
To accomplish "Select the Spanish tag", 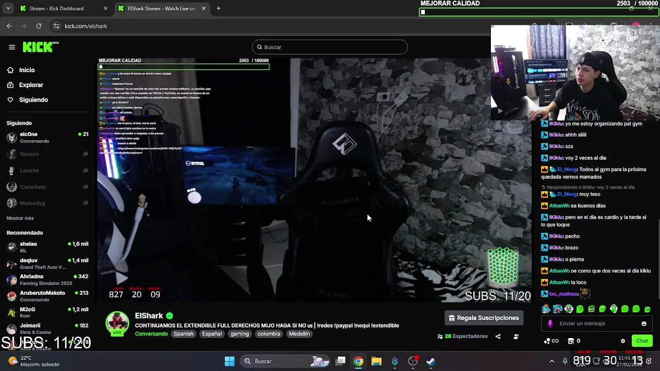I will point(183,334).
